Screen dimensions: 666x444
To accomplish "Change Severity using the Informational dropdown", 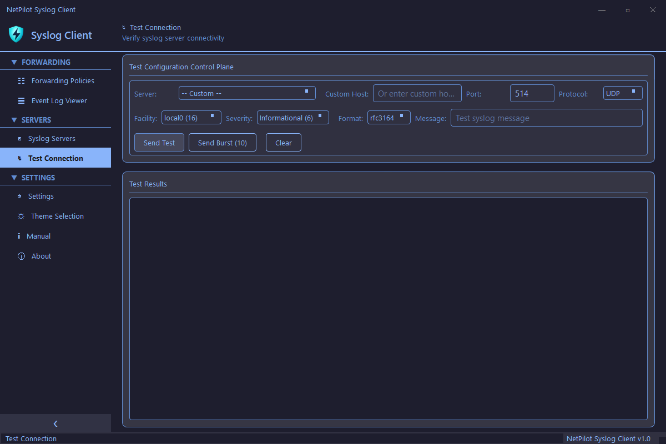I will [292, 117].
